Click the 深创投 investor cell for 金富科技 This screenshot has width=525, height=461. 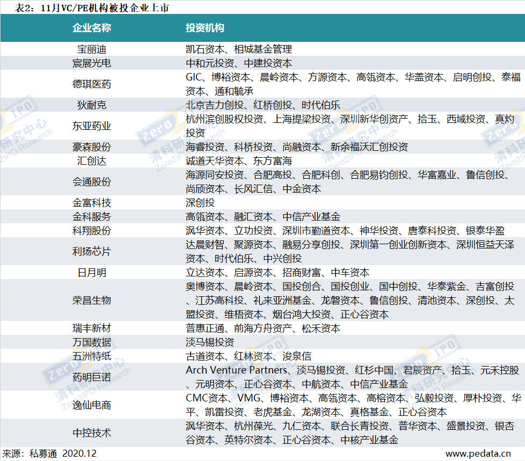point(200,203)
